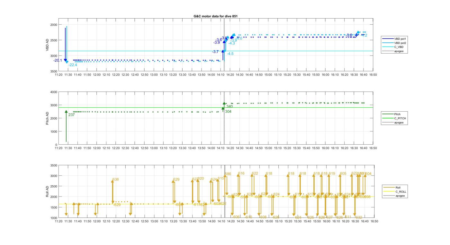Screen dimensions: 450x245
Task: Click the '608' data label in Roll plot
Action: click(263, 217)
